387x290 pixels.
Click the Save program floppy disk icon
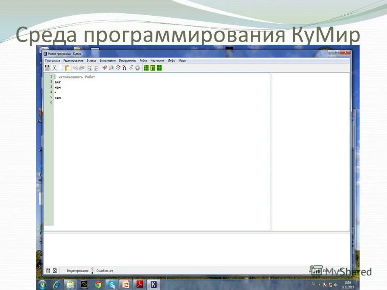click(x=47, y=68)
